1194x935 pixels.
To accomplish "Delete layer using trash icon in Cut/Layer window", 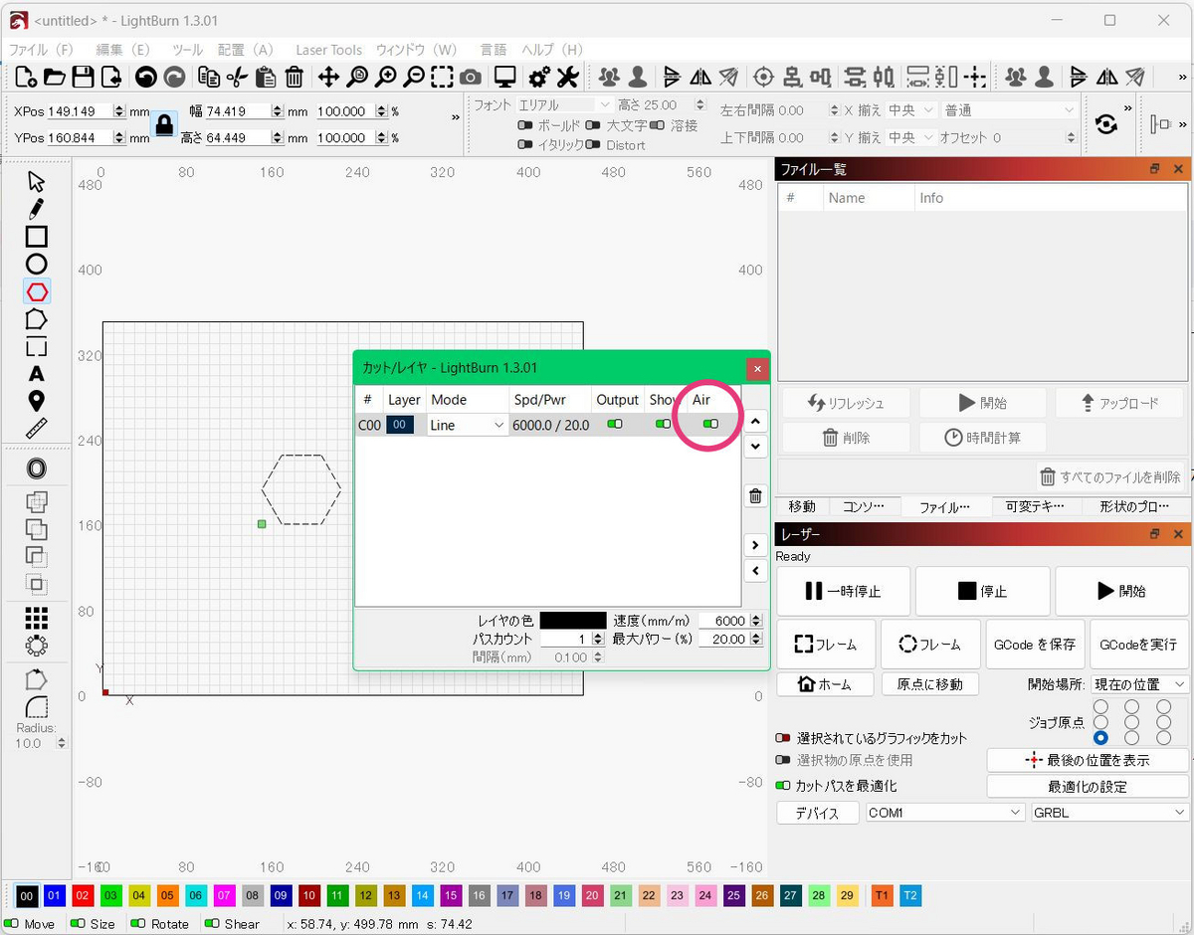I will tap(755, 496).
